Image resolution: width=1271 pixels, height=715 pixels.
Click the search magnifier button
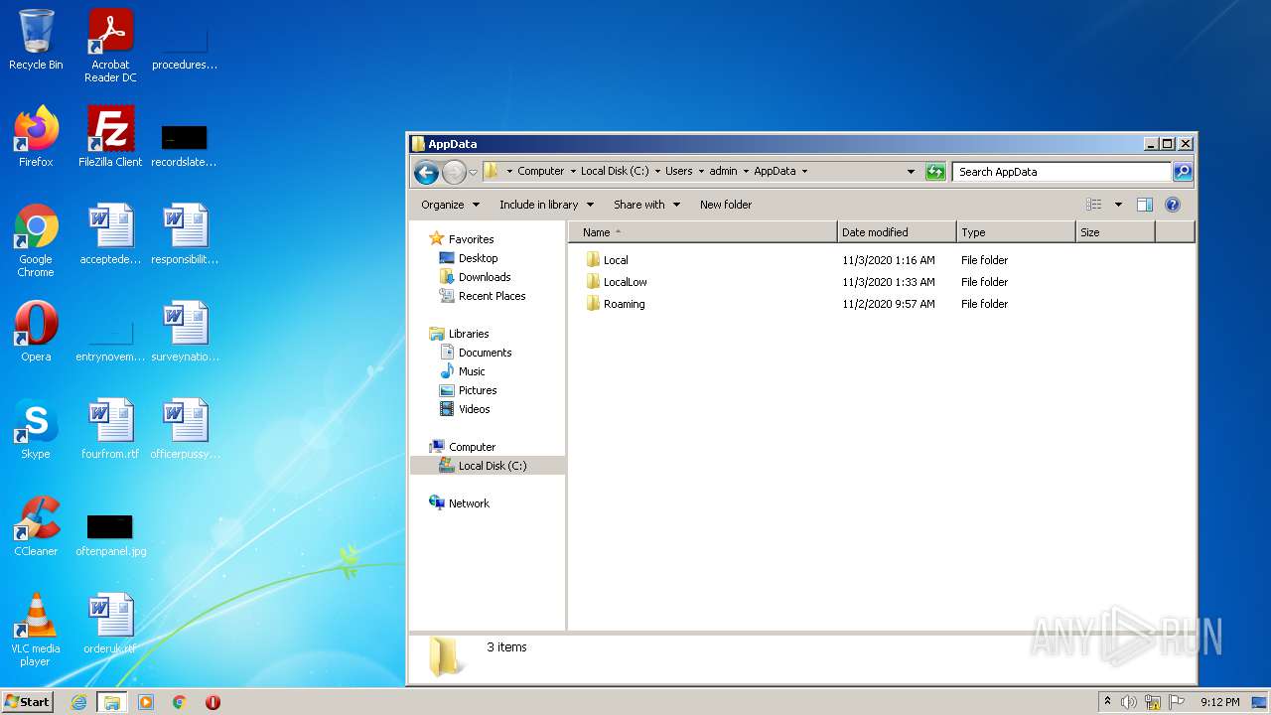(x=1182, y=172)
